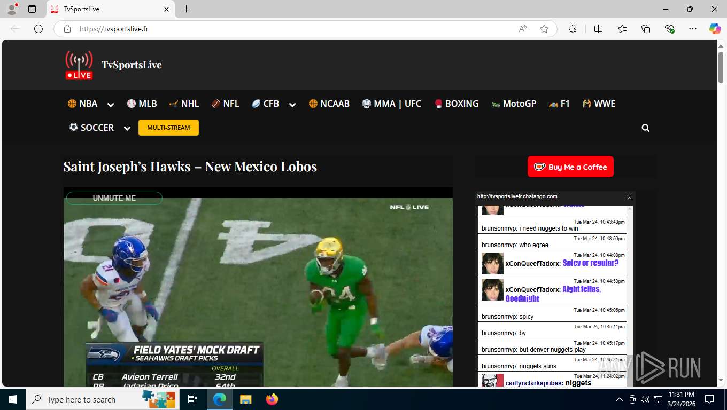Open Collections icon in toolbar

646,29
